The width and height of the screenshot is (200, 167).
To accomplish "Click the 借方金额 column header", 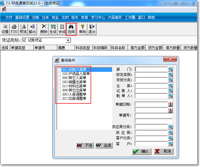I will (x=136, y=48).
